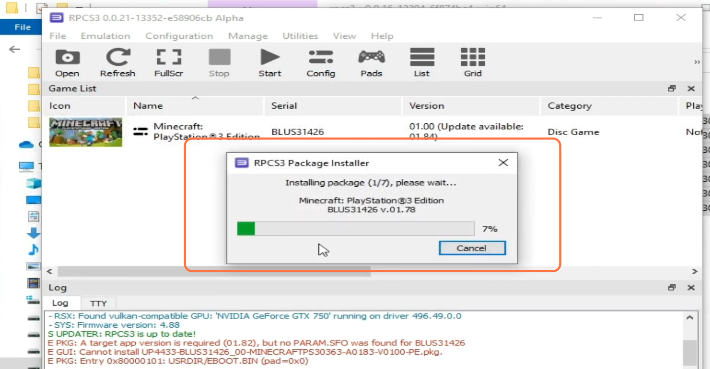Sort by Category column header
Viewport: 710px width, 369px height.
click(609, 106)
